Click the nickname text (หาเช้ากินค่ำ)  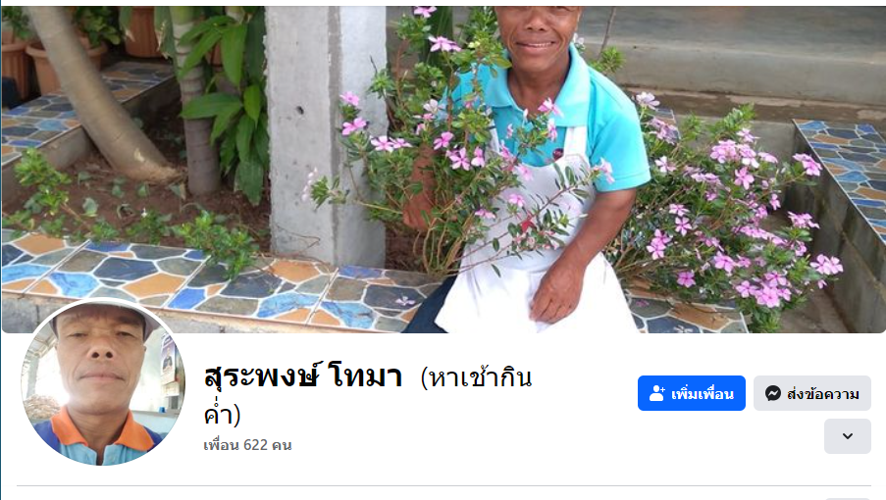[x=368, y=396]
